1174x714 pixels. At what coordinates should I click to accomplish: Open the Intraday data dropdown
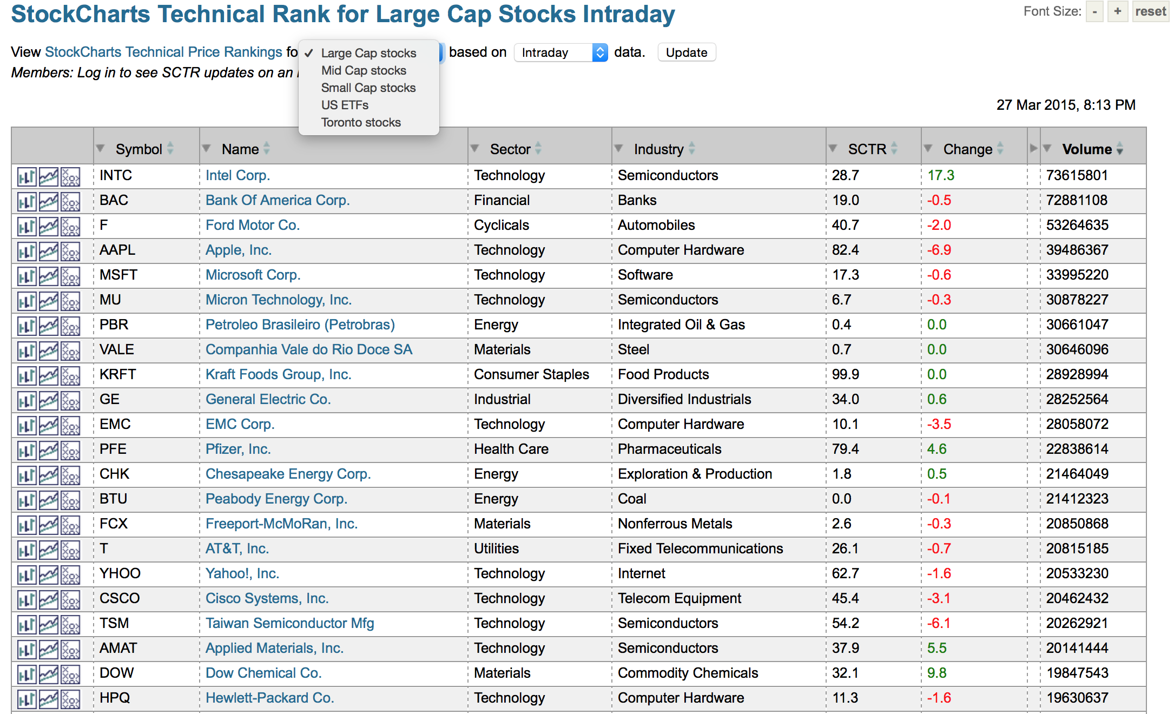coord(560,52)
